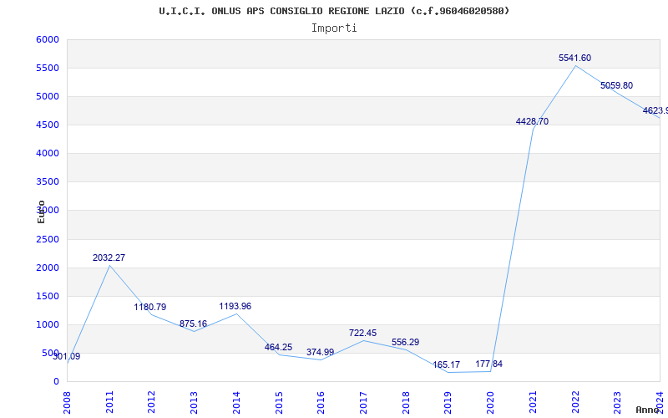Viewport: 668px width, 418px height.
Task: Click the 1180.79 data label
Action: (150, 307)
